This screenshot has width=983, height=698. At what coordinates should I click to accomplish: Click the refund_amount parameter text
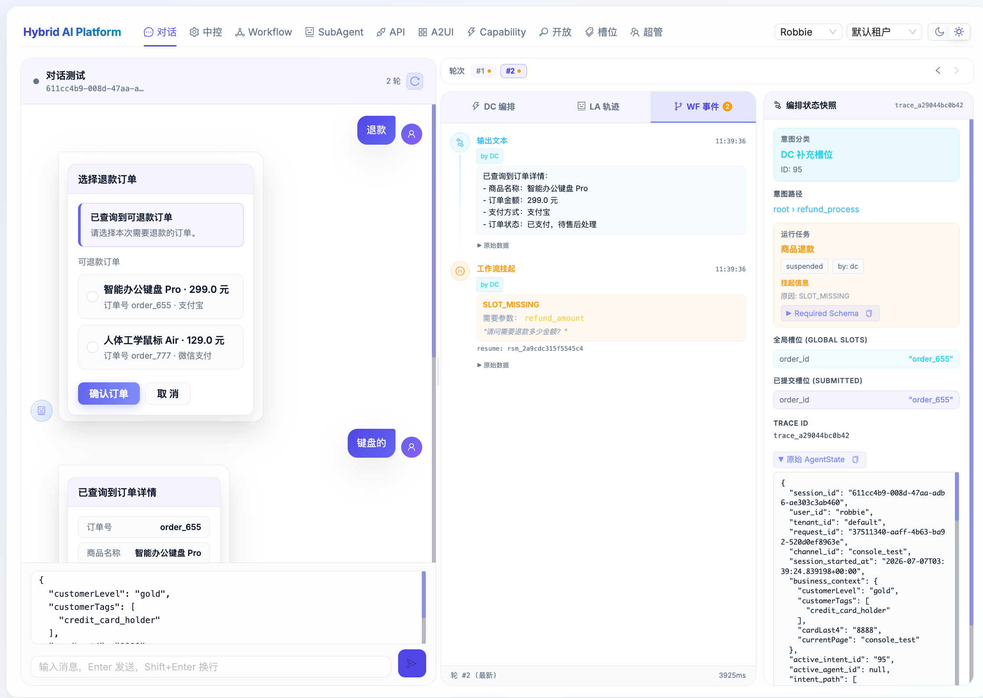(554, 318)
